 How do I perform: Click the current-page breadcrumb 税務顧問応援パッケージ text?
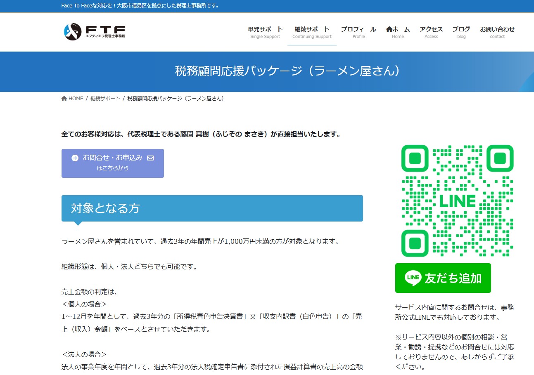(x=176, y=99)
